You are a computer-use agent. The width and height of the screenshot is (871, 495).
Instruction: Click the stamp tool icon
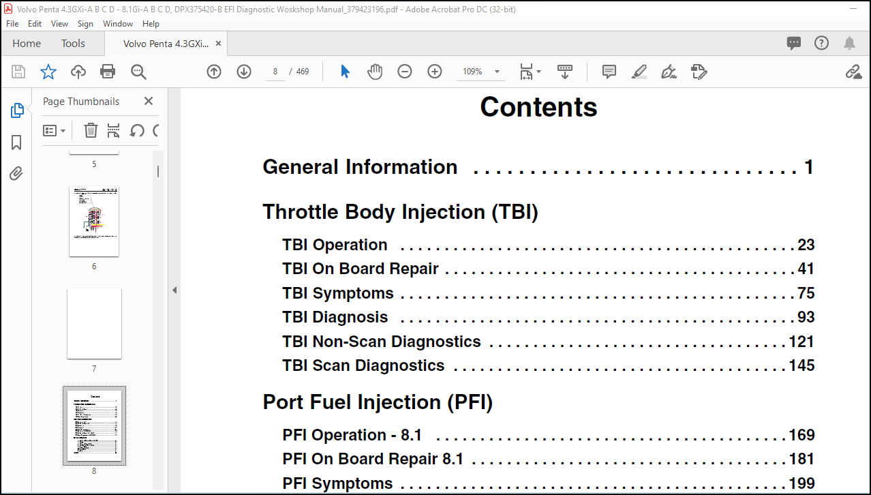(699, 72)
